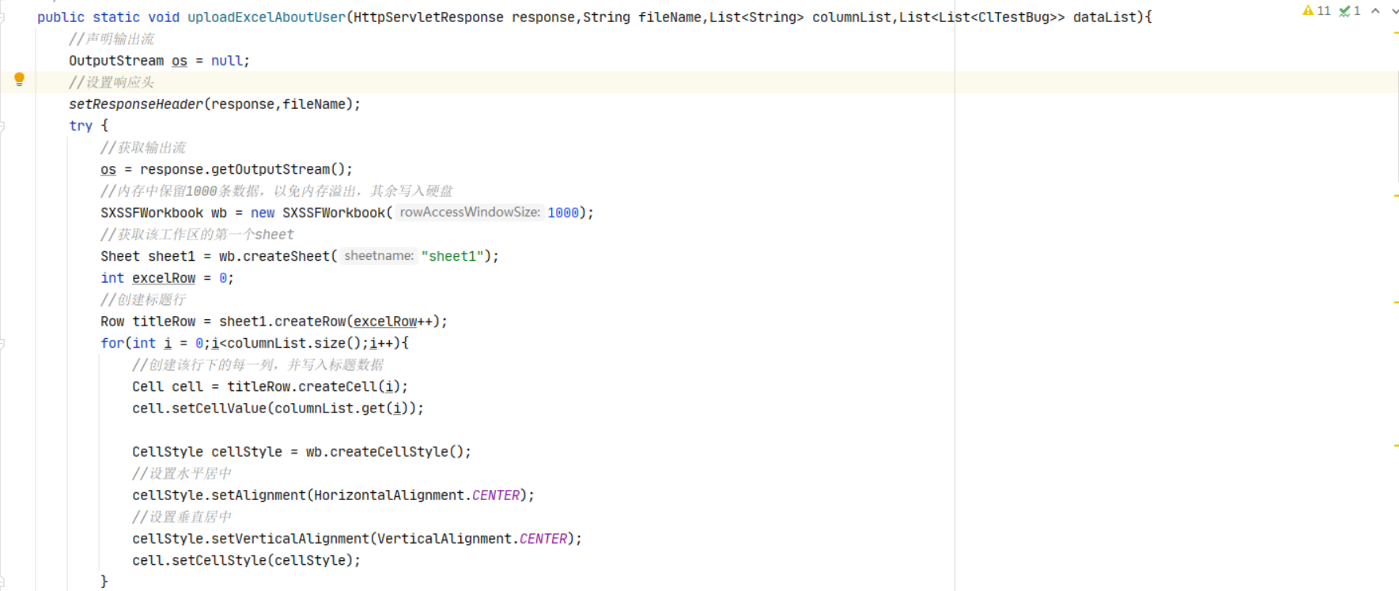The image size is (1399, 591).
Task: Click 'columnList.size()' in loop condition
Action: 294,343
